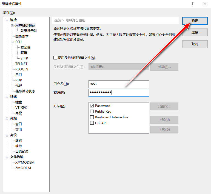211x194 pixels.
Task: Select 高级 under 终端
Action: pyautogui.click(x=19, y=113)
